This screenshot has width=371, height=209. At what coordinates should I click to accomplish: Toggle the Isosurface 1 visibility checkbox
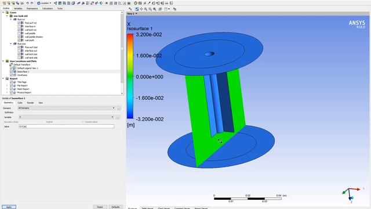(11, 71)
